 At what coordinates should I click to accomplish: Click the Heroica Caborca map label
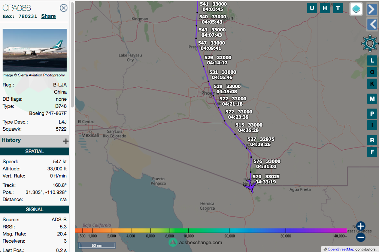coord(207,206)
